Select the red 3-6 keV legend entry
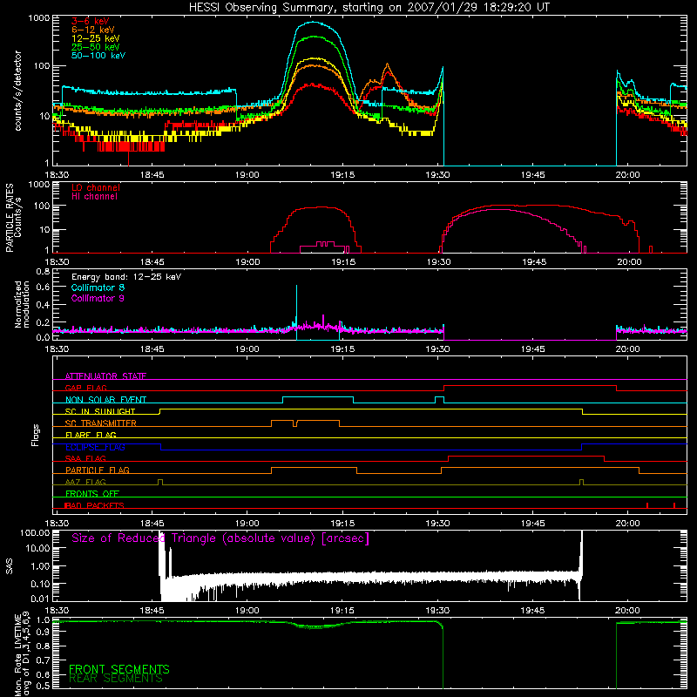Screen dimensions: 697x697 (x=91, y=21)
